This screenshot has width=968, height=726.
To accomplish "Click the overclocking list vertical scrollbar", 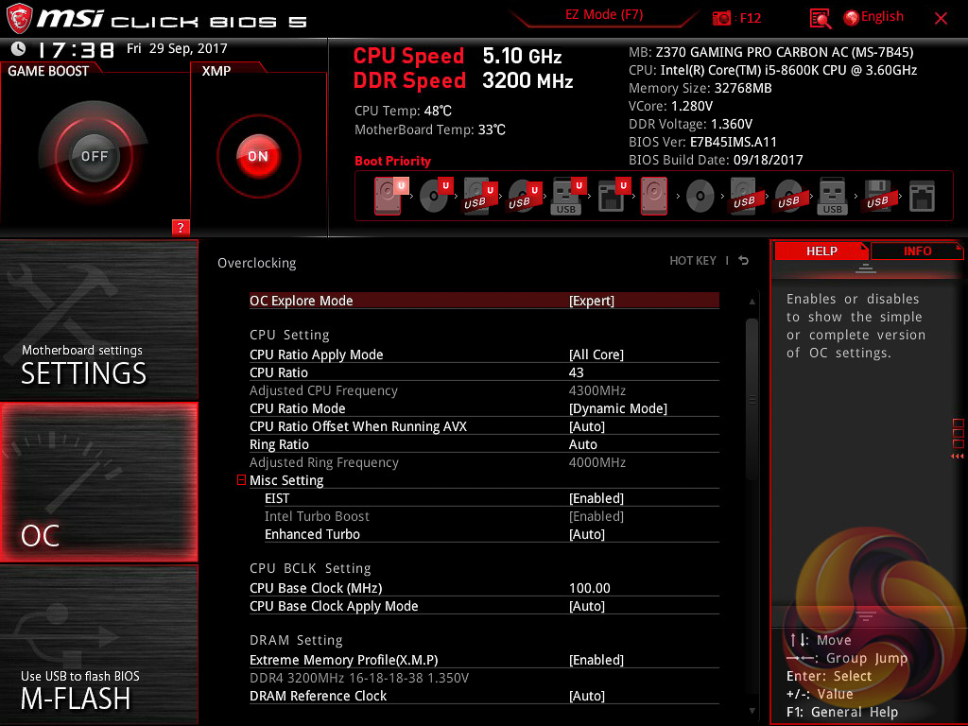I will [752, 397].
